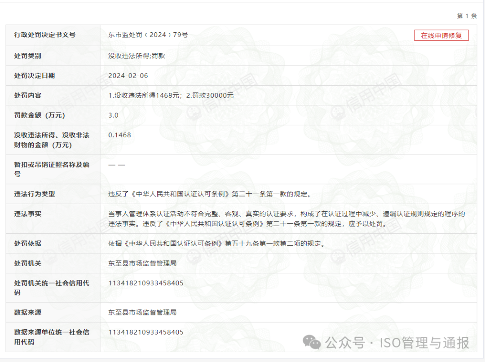Screen dimensions: 485x362
Task: Select credit code in 处罚机关统一社会信用代码 row
Action: point(145,283)
